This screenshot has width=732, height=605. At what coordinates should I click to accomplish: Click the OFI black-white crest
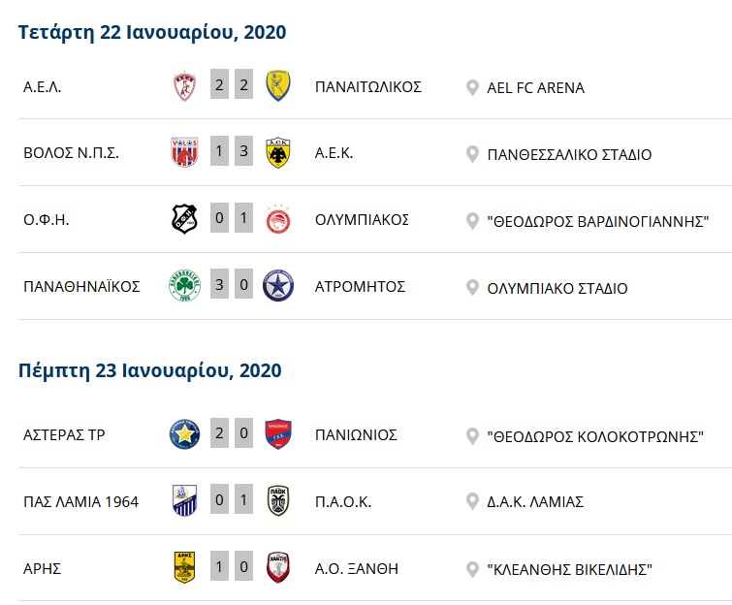[184, 220]
